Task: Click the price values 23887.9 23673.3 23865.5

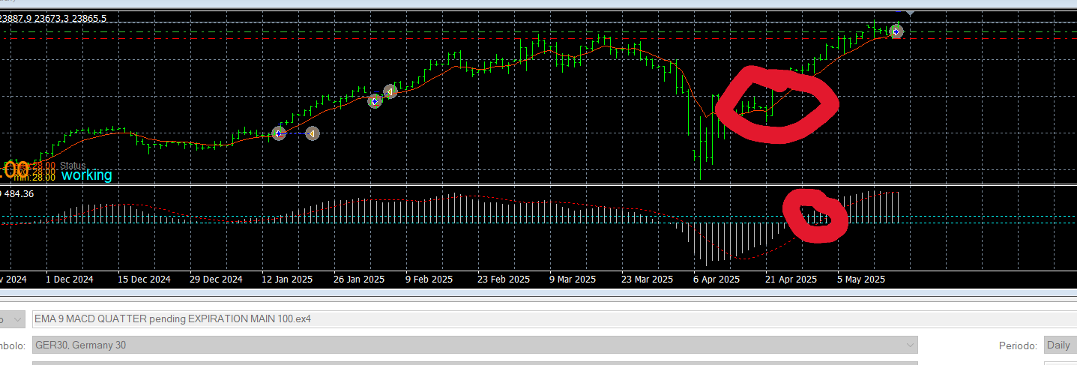Action: tap(53, 18)
